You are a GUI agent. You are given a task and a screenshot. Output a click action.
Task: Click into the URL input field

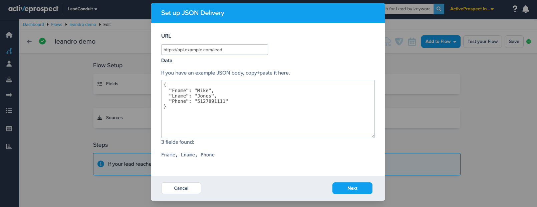tap(214, 50)
